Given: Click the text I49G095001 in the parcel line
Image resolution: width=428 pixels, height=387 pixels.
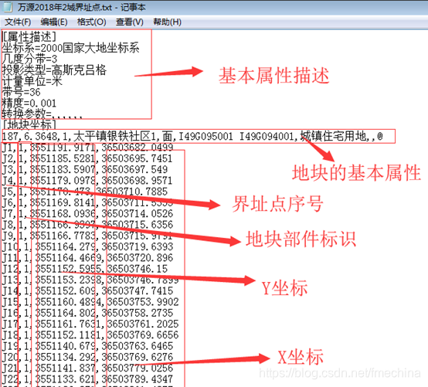Looking at the screenshot, I should point(206,136).
